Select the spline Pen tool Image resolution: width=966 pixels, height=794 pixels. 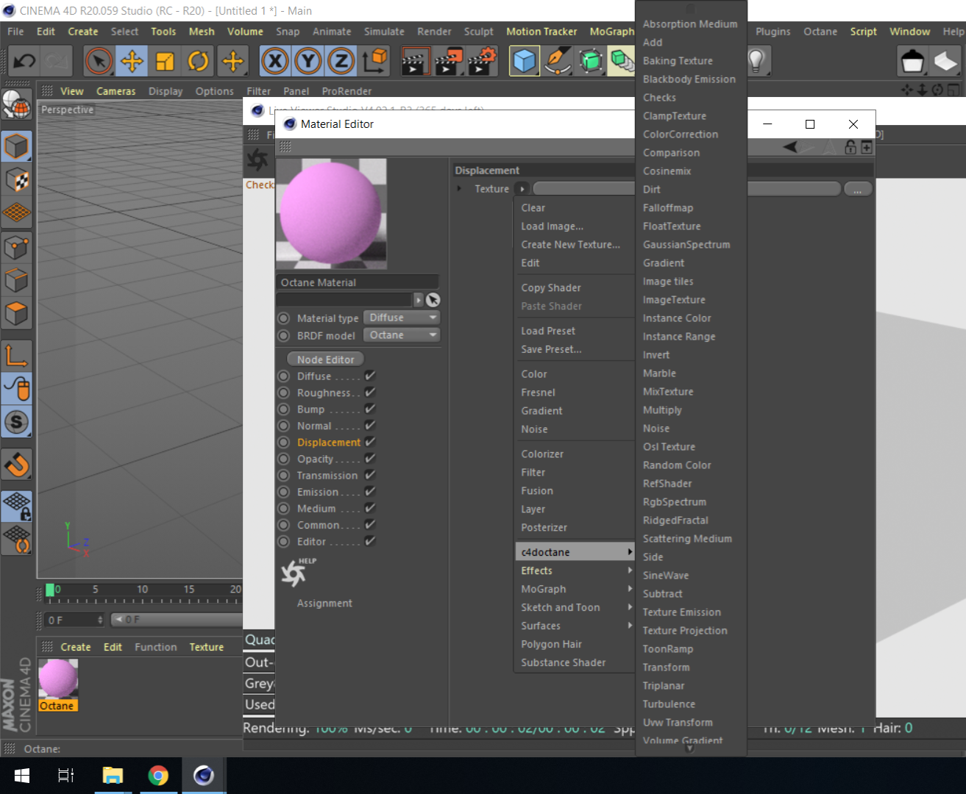click(558, 61)
